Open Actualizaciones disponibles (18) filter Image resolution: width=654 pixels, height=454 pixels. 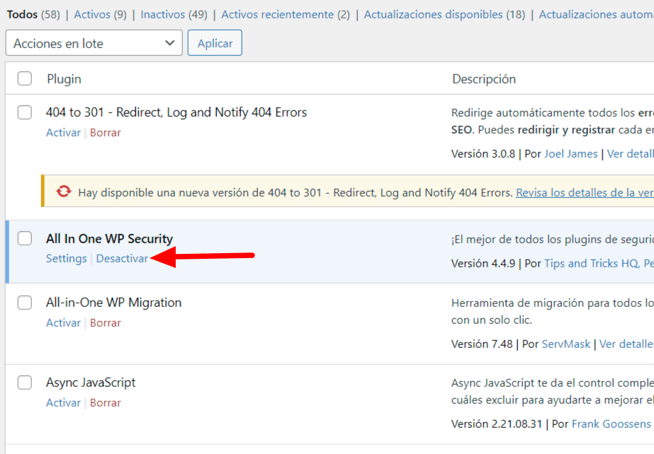[444, 15]
